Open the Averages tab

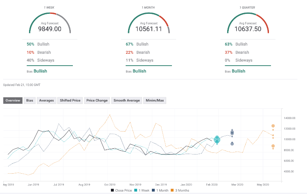pyautogui.click(x=46, y=100)
